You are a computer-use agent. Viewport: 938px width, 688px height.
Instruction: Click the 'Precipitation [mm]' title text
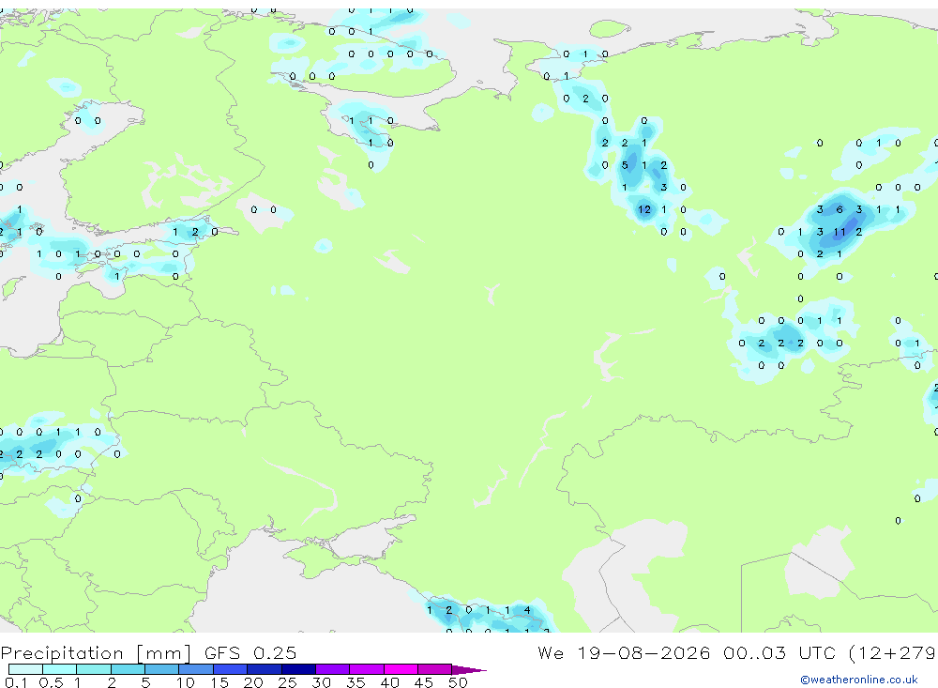click(x=97, y=653)
